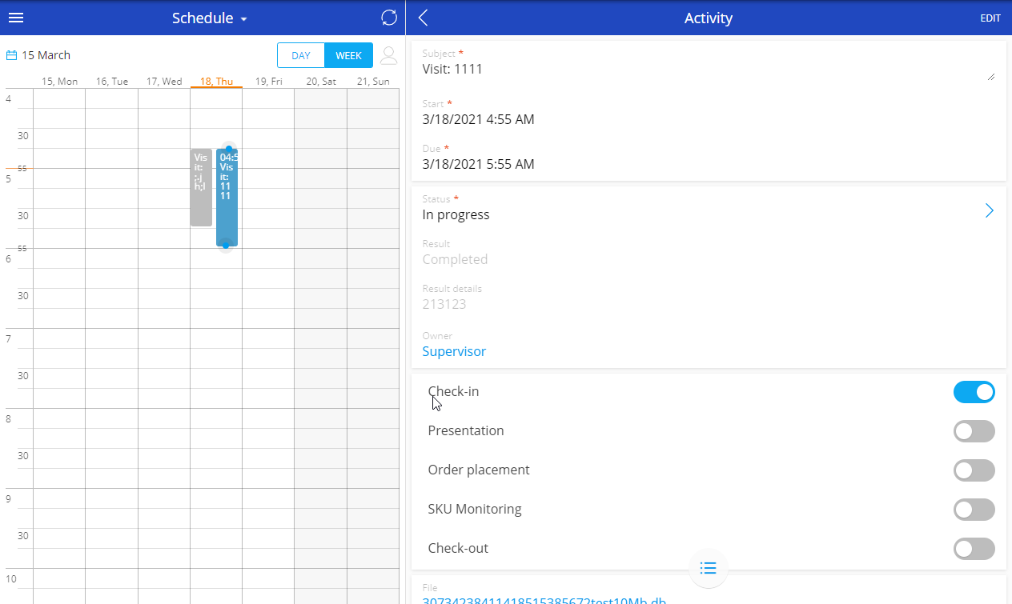The image size is (1012, 604).
Task: Open the user filter person icon
Action: (x=388, y=55)
